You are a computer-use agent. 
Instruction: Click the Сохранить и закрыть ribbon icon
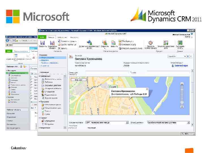point(52,43)
